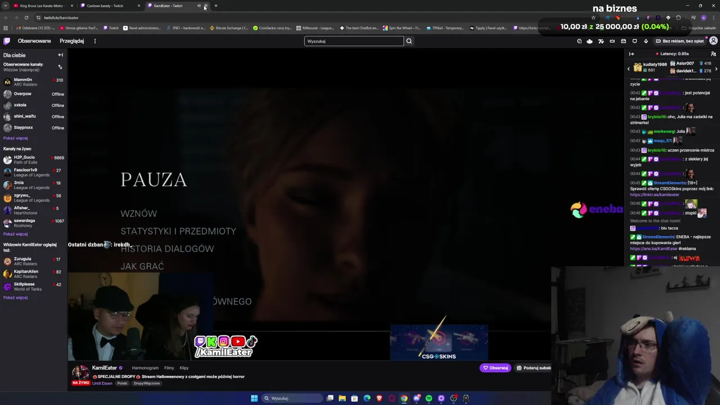Open the ene.ba/KamilEater chat link

pos(654,249)
